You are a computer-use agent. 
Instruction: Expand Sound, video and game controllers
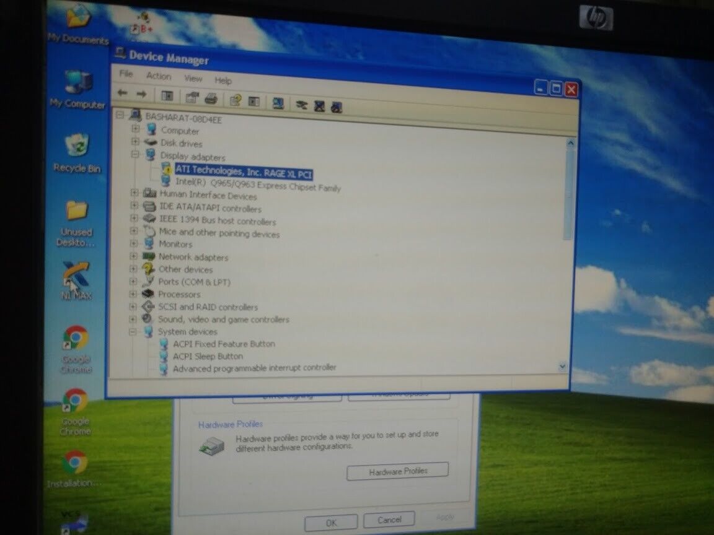click(x=133, y=319)
